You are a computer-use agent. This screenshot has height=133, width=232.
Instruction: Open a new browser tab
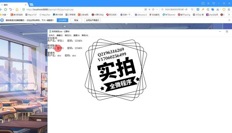pos(31,5)
